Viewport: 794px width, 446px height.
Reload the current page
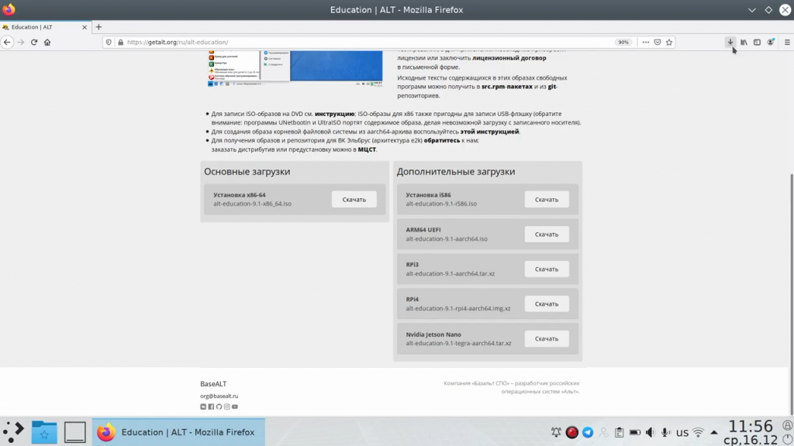(x=34, y=43)
